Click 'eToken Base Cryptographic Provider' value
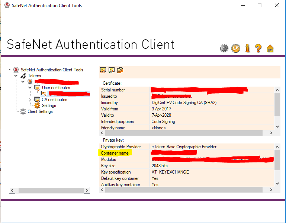 click(184, 147)
